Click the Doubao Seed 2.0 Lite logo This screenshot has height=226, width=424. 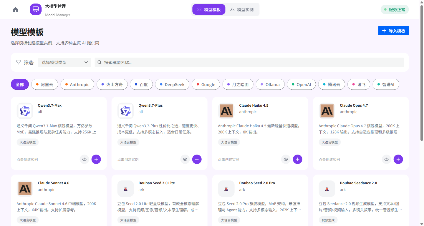pos(125,189)
